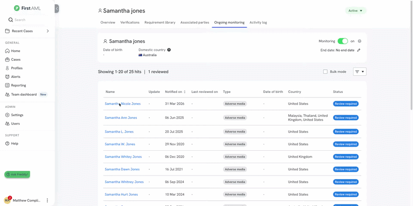Click Review required for Samantha L. Jones

pos(345,132)
